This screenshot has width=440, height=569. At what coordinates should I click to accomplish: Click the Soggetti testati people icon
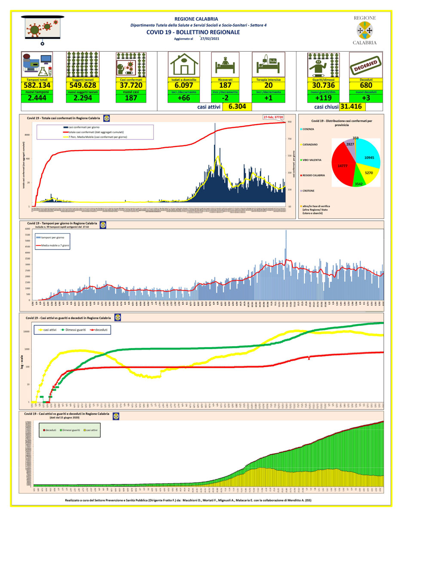pyautogui.click(x=82, y=65)
